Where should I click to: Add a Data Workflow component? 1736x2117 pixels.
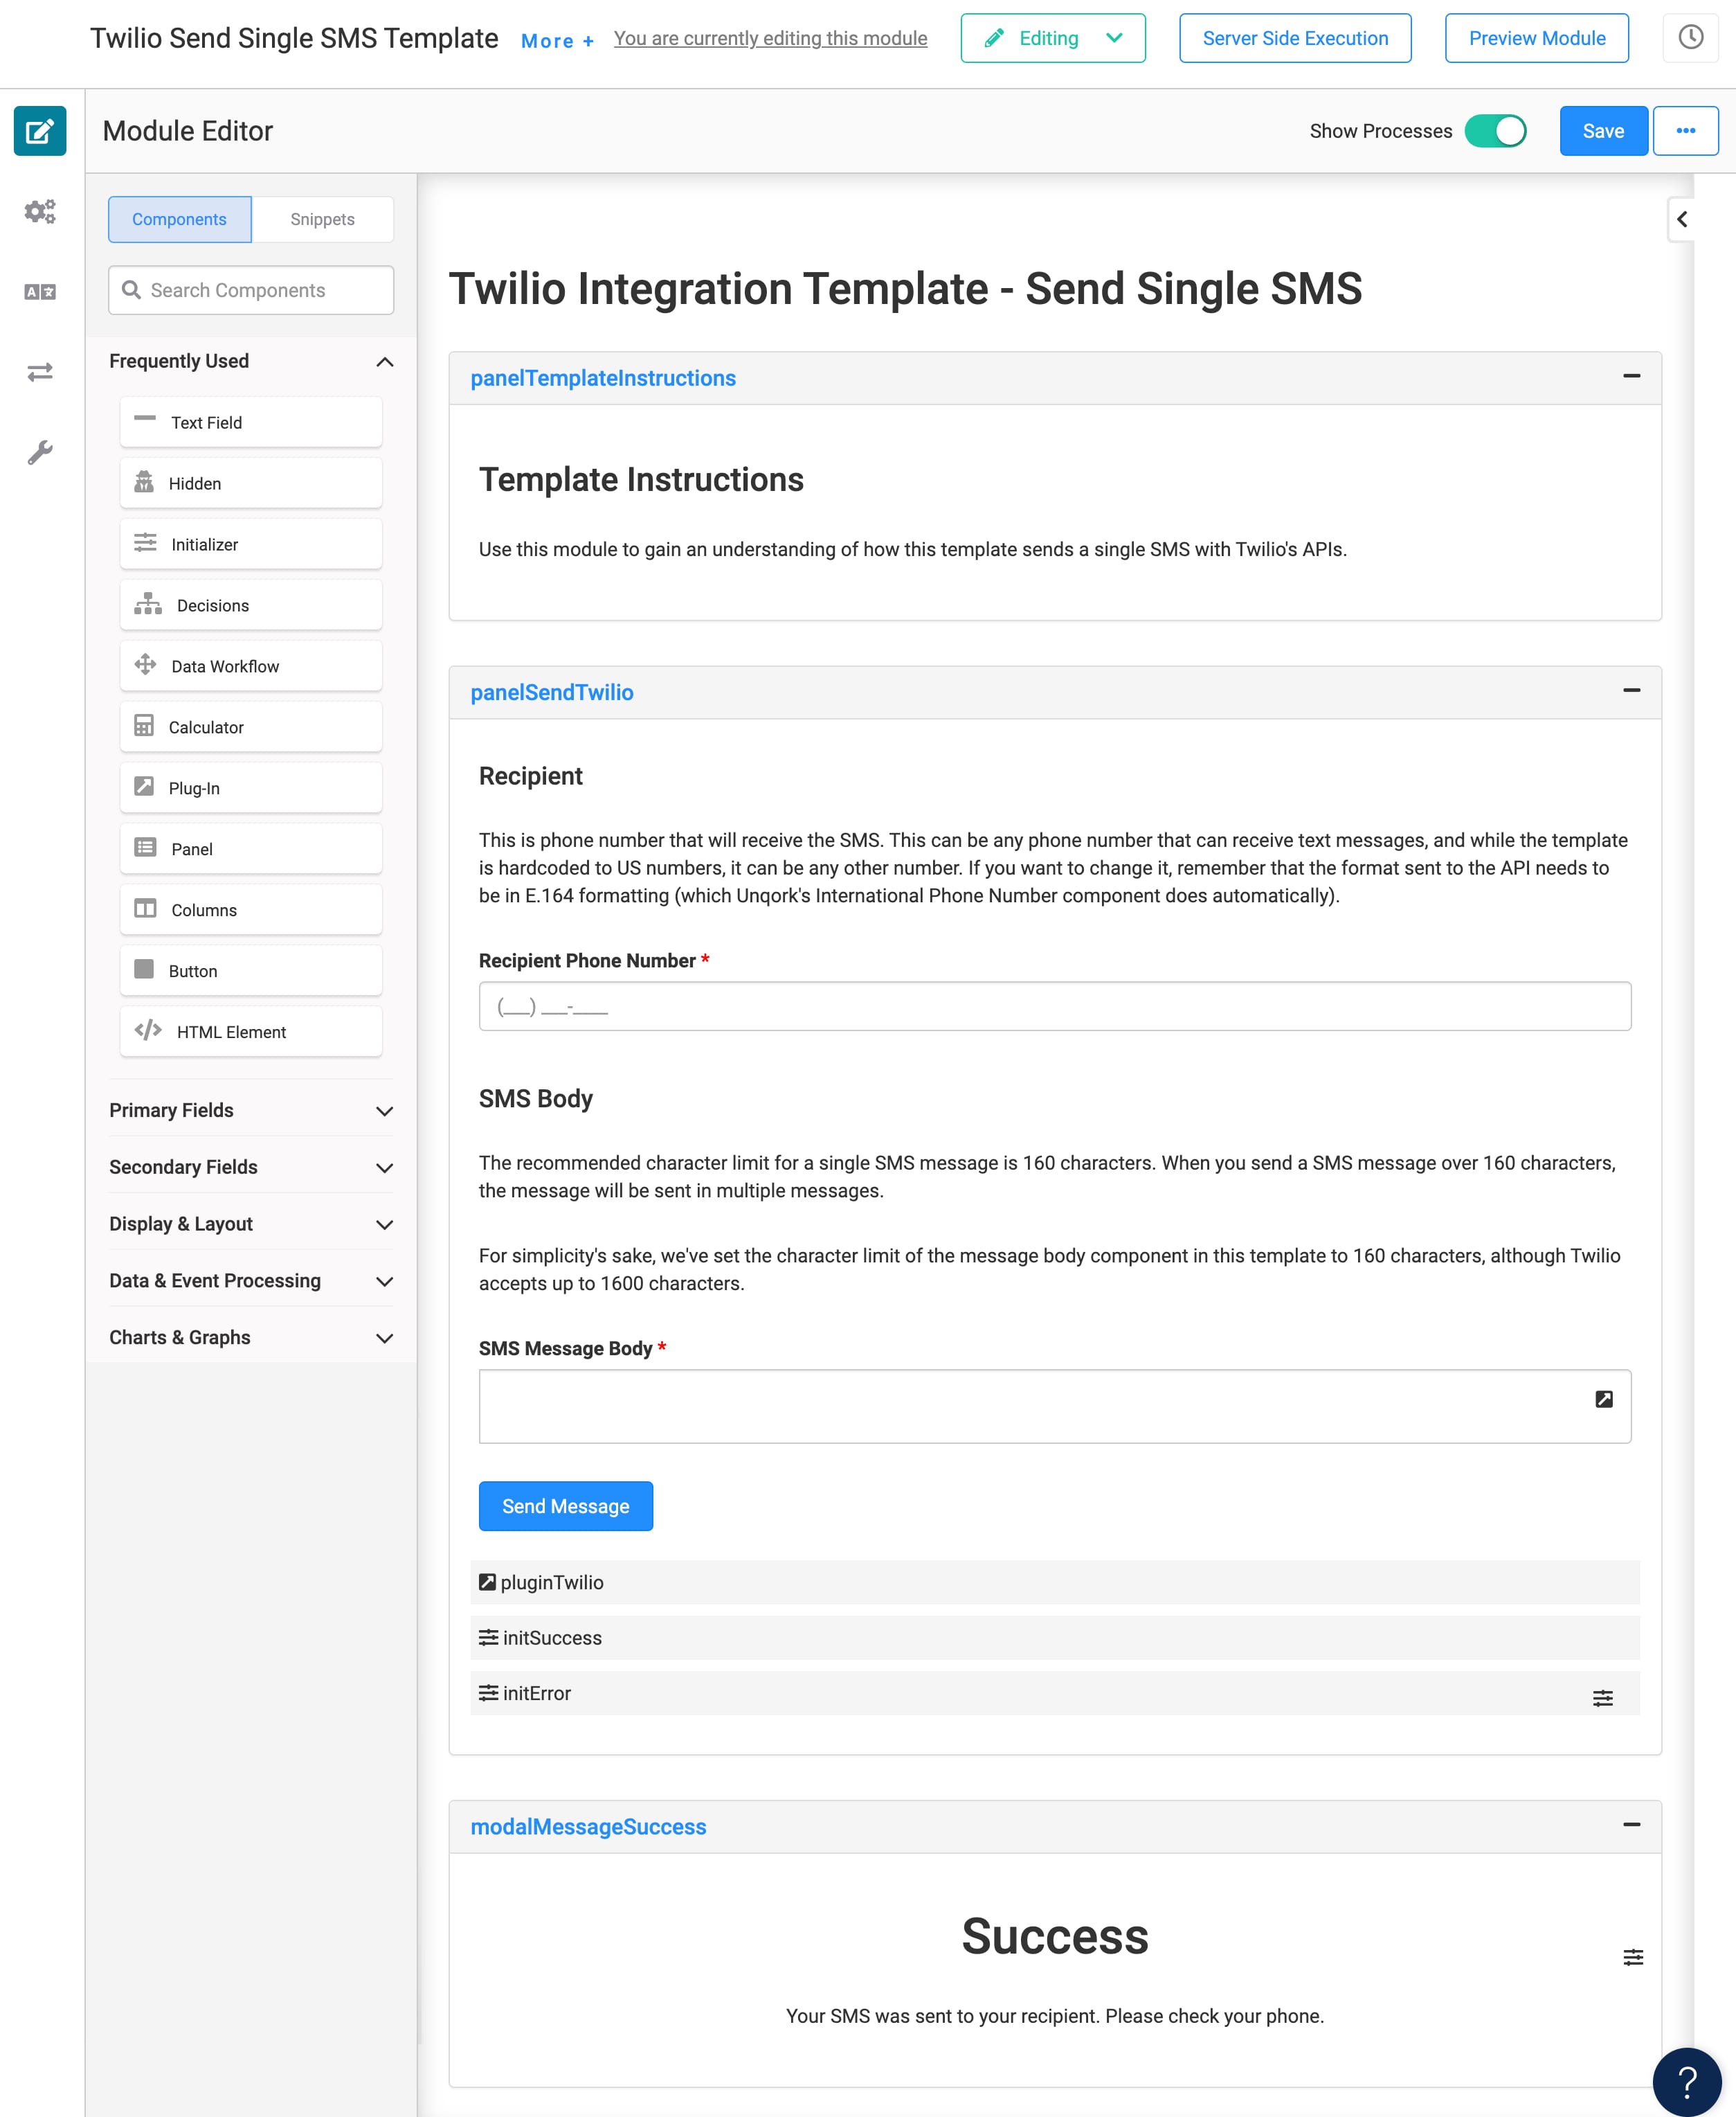click(x=251, y=666)
